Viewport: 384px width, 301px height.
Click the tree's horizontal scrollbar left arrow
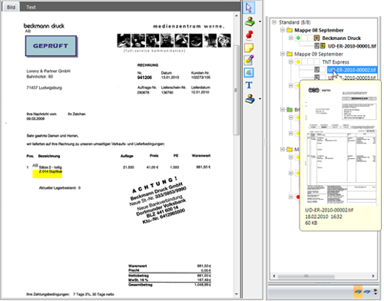pyautogui.click(x=274, y=276)
